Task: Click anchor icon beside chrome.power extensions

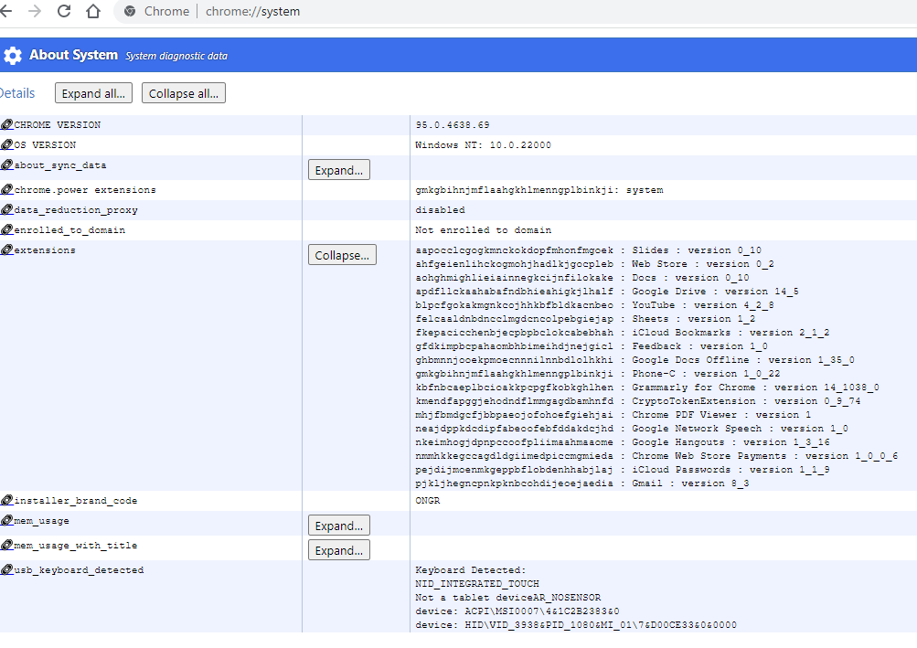Action: [x=7, y=189]
